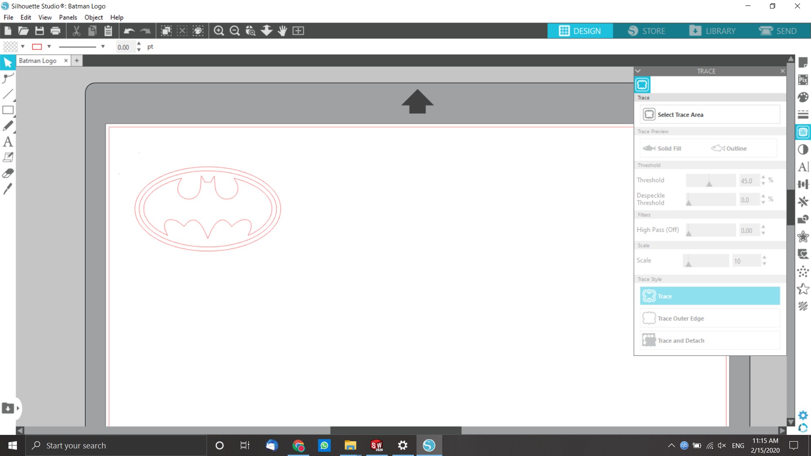Open the Object menu
The height and width of the screenshot is (456, 811).
click(x=93, y=17)
